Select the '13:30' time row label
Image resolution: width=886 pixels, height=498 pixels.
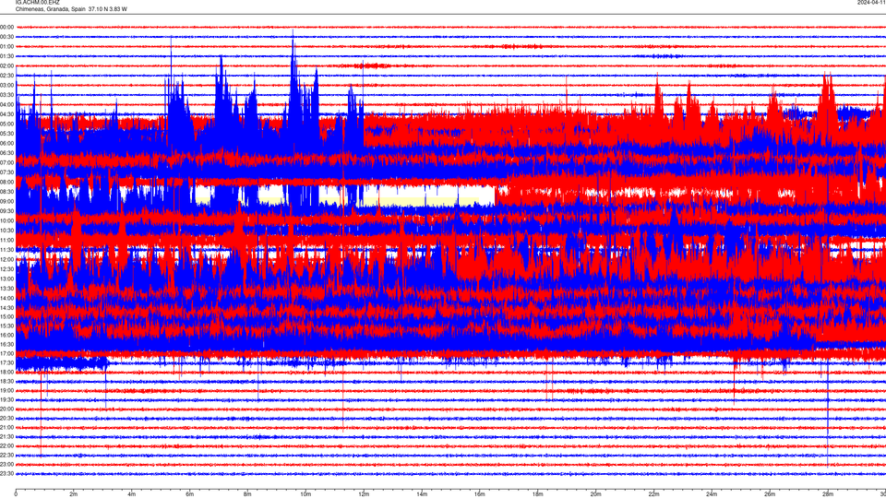pyautogui.click(x=6, y=289)
